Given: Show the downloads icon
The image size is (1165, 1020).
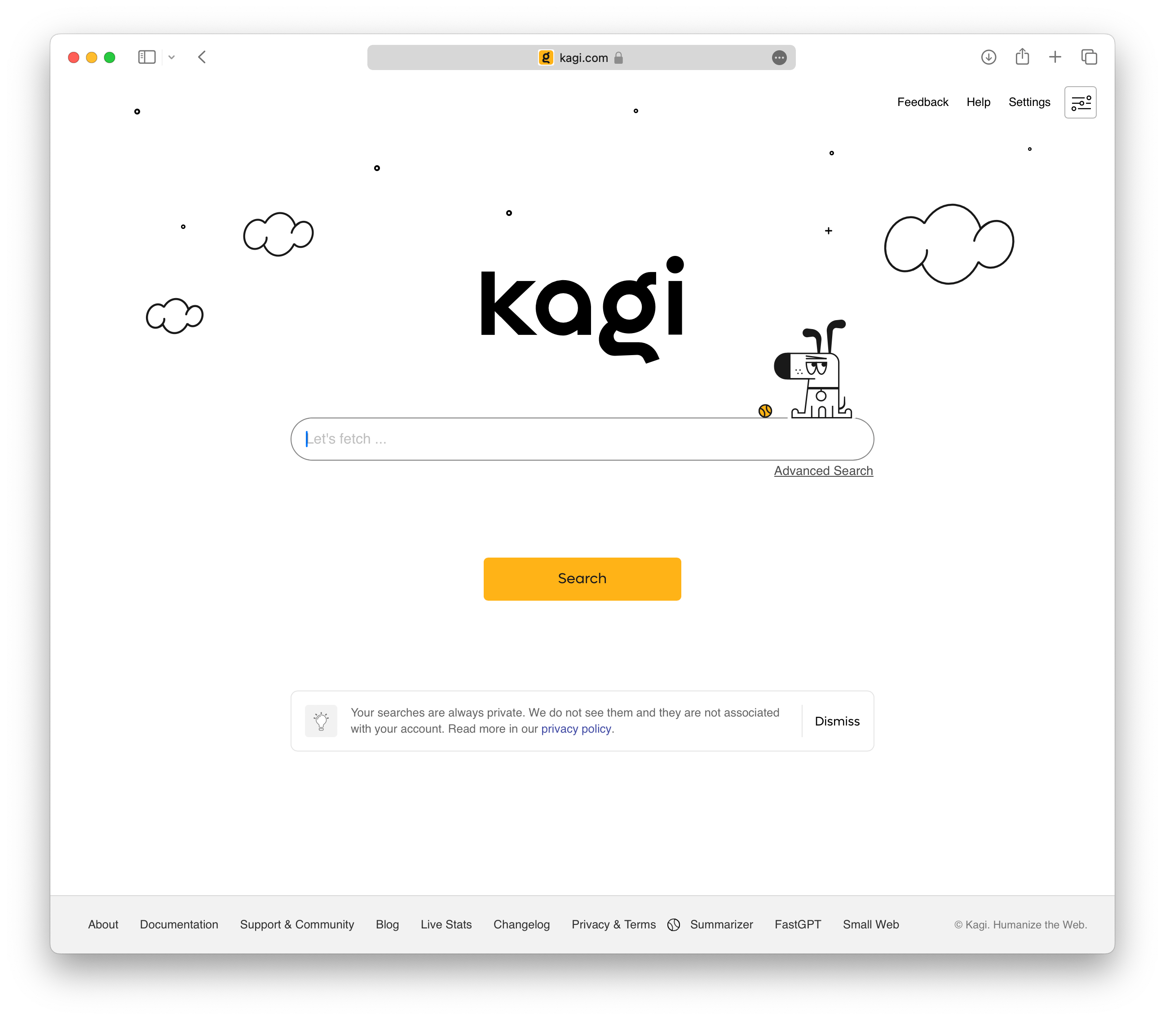Looking at the screenshot, I should click(988, 57).
